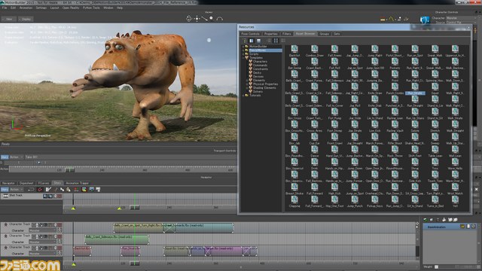Screen dimensions: 482x271
Task: Expand the MotionBuilder folder in asset tree
Action: tap(243, 47)
